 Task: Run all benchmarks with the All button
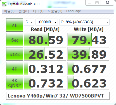tap(15, 25)
